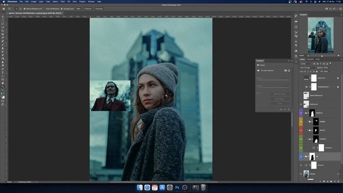Open the Filter menu
The image size is (343, 193).
(63, 2)
